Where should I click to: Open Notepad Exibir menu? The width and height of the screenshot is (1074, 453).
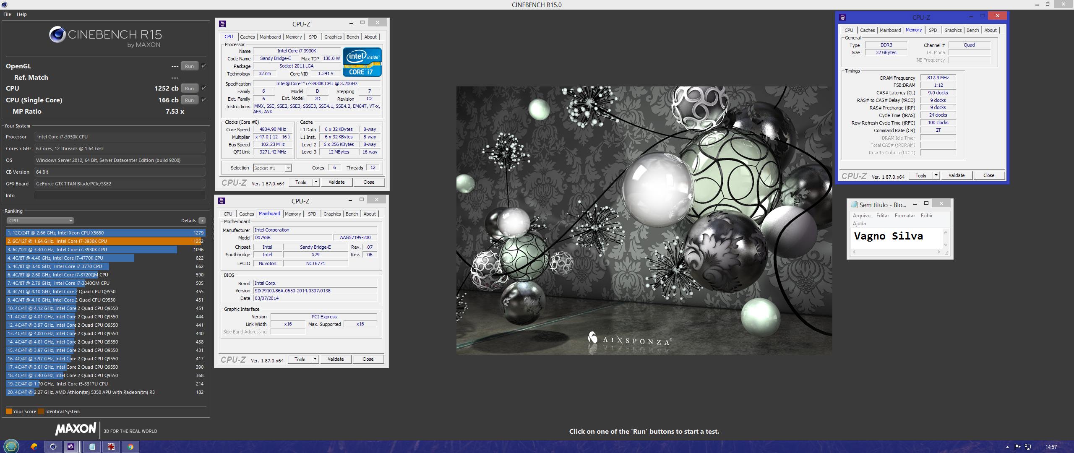tap(927, 216)
